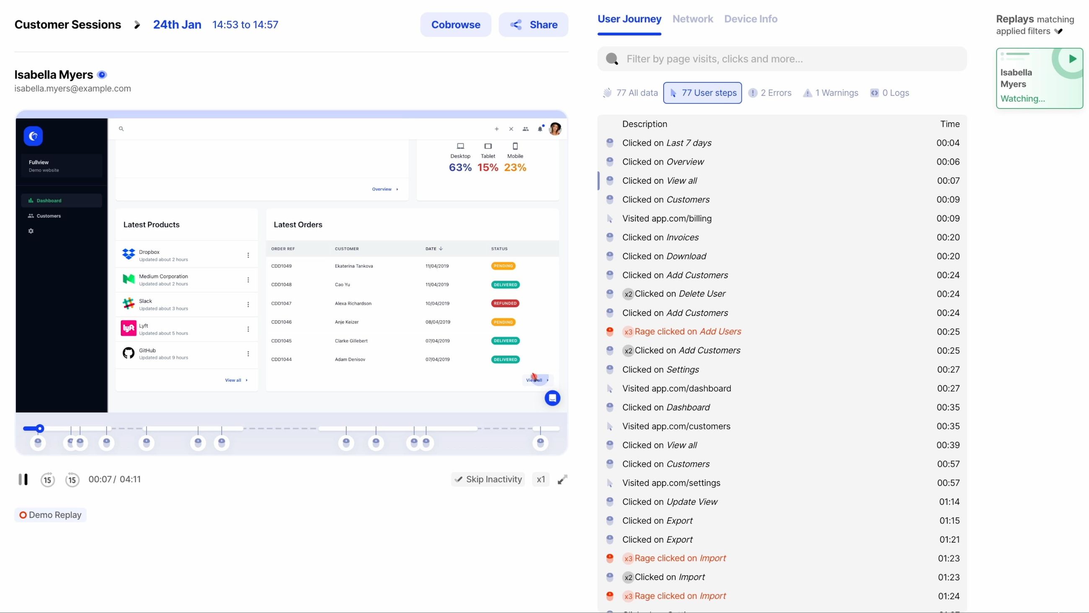Move the replay timeline playhead
Image resolution: width=1089 pixels, height=613 pixels.
[x=40, y=428]
